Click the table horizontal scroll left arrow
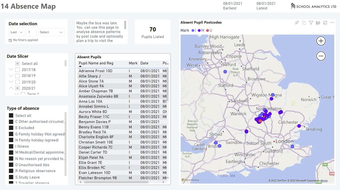 click(80, 182)
